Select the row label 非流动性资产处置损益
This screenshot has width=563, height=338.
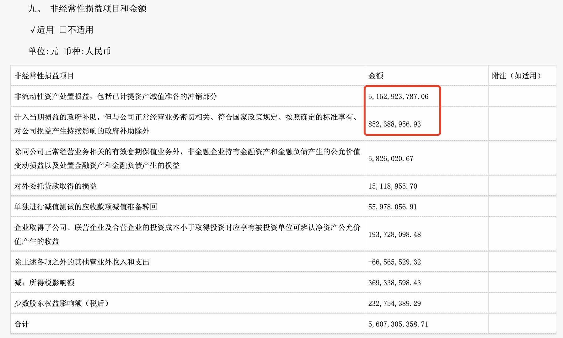coord(52,96)
